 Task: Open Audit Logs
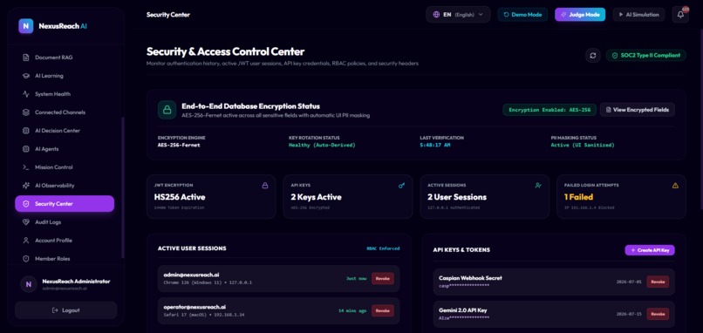[x=65, y=222]
